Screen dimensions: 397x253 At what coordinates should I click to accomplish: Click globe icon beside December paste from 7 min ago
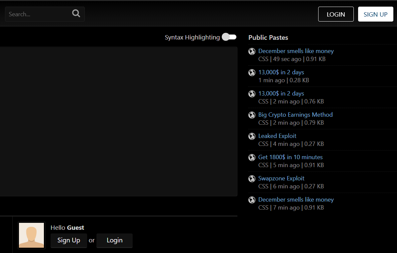click(252, 200)
